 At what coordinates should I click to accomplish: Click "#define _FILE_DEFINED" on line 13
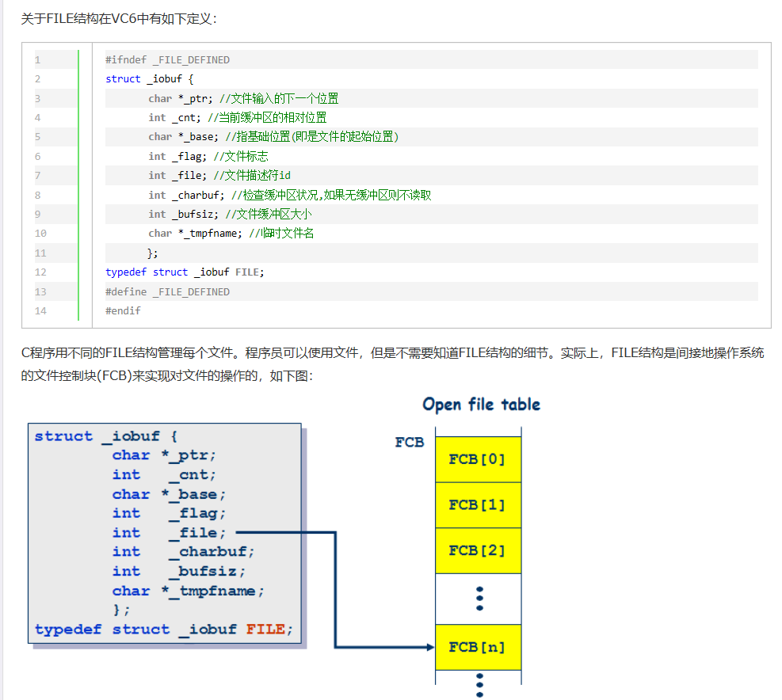[x=167, y=292]
